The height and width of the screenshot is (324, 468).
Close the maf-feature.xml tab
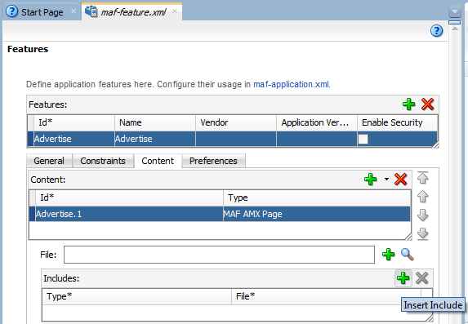(x=175, y=11)
